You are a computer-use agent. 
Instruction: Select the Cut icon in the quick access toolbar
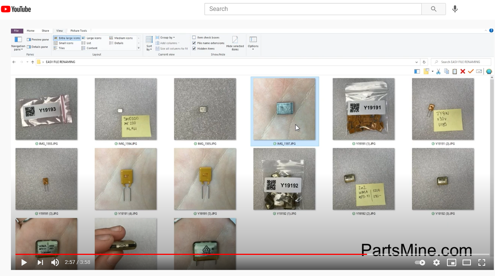438,71
